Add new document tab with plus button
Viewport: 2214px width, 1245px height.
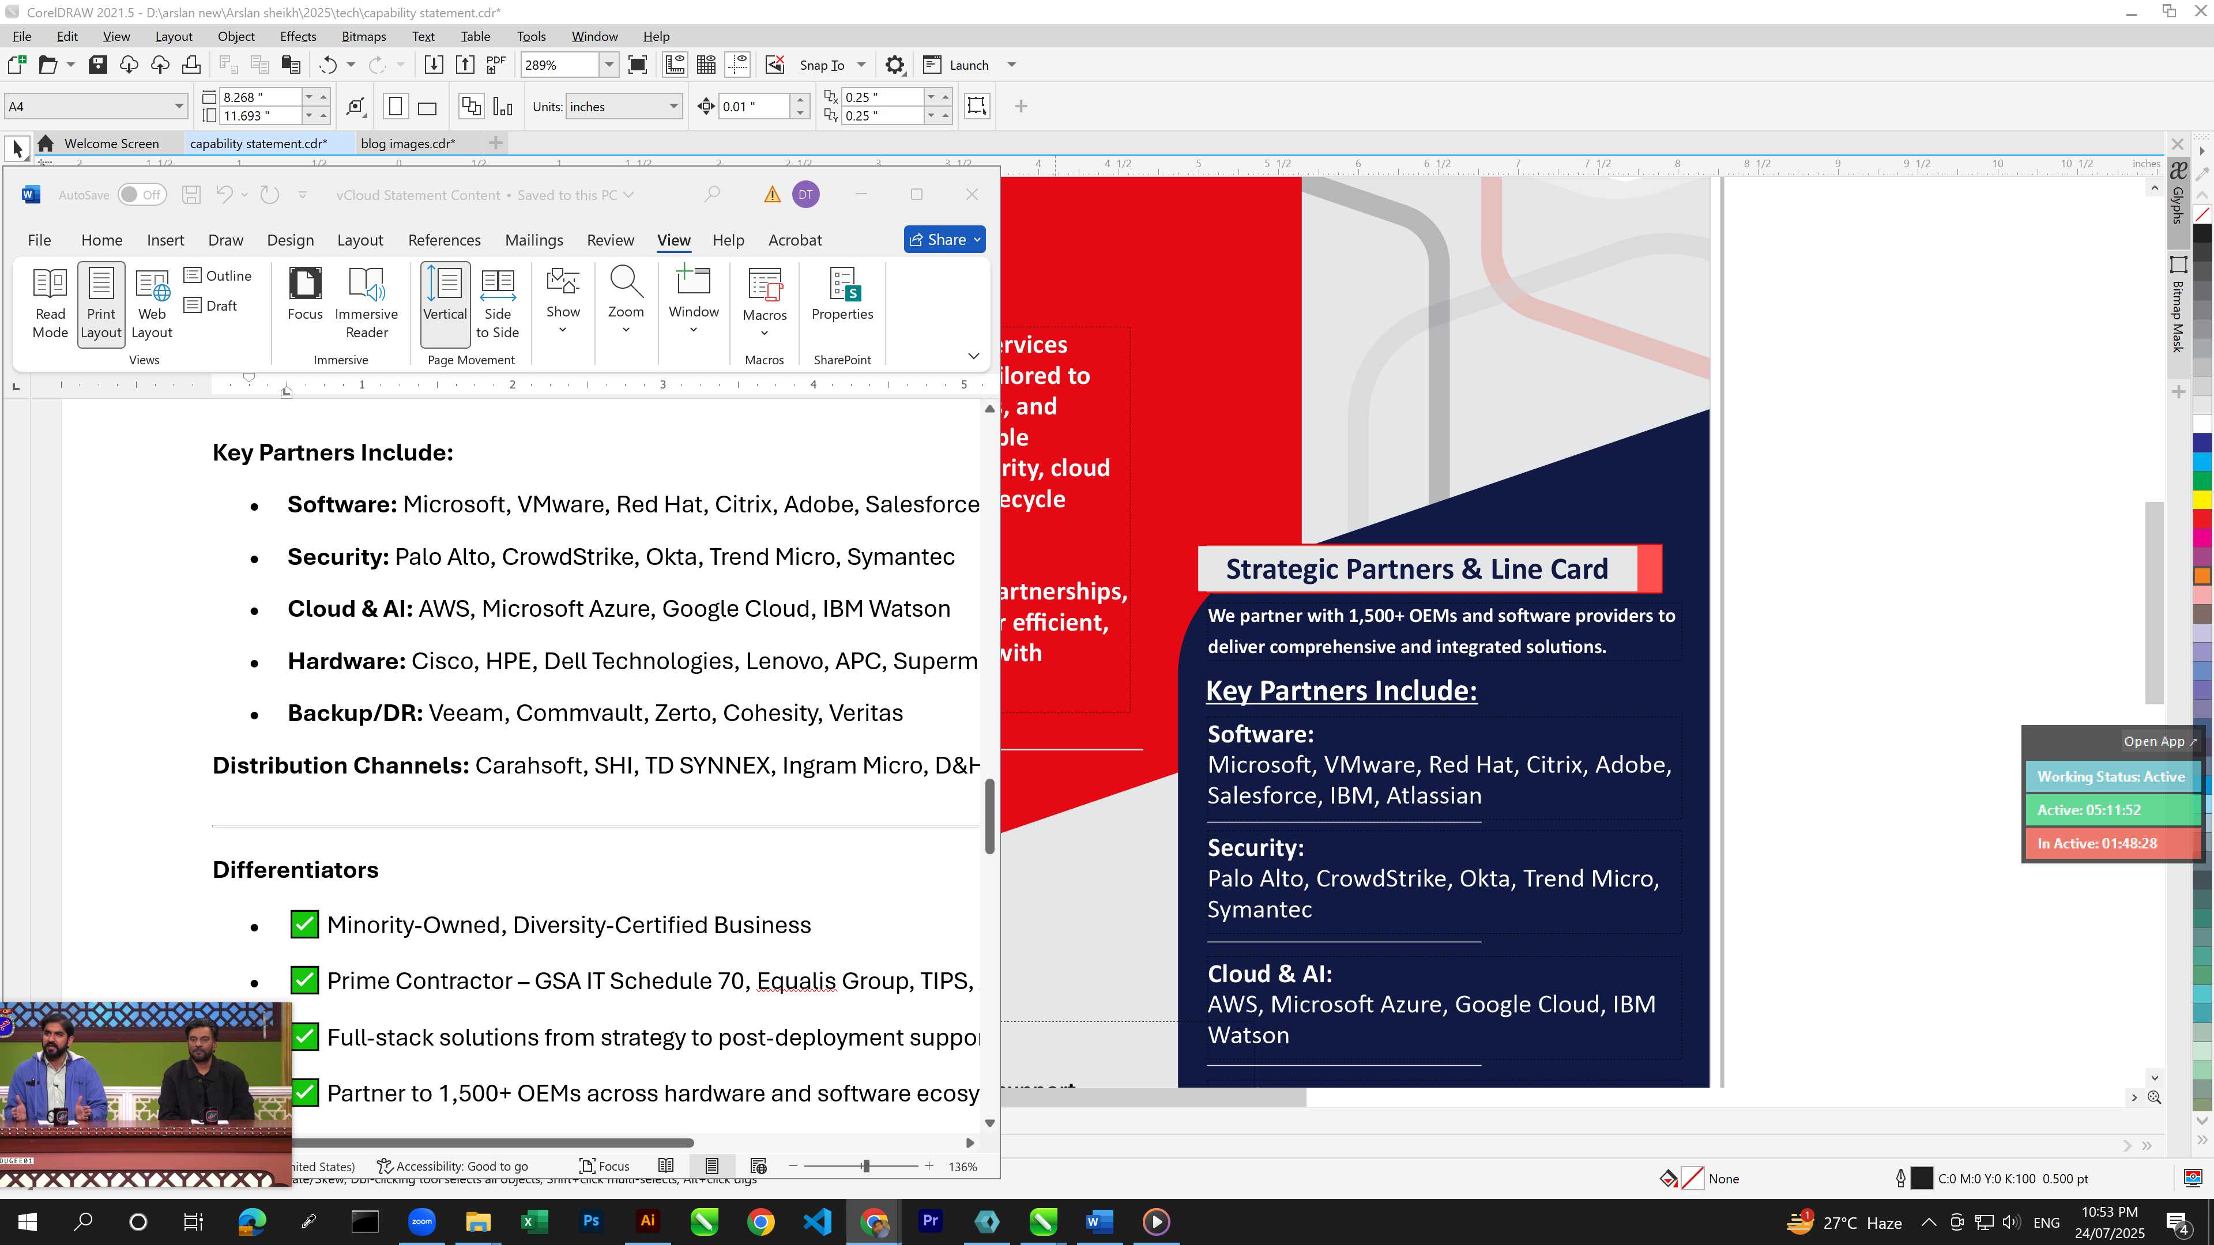tap(495, 142)
